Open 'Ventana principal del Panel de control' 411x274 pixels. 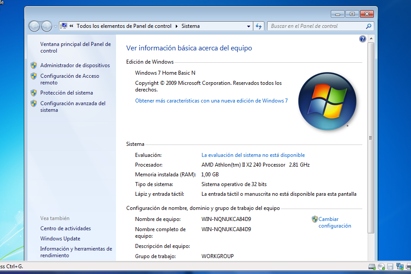click(x=75, y=47)
